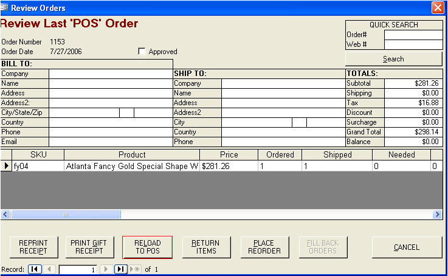448x276 pixels.
Task: Click the horizontal scrollbar thumb
Action: pyautogui.click(x=66, y=214)
